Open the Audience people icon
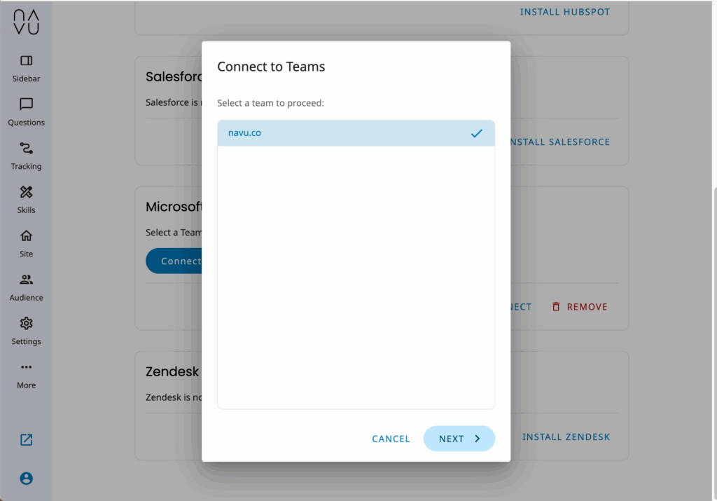Image resolution: width=717 pixels, height=501 pixels. 26,280
